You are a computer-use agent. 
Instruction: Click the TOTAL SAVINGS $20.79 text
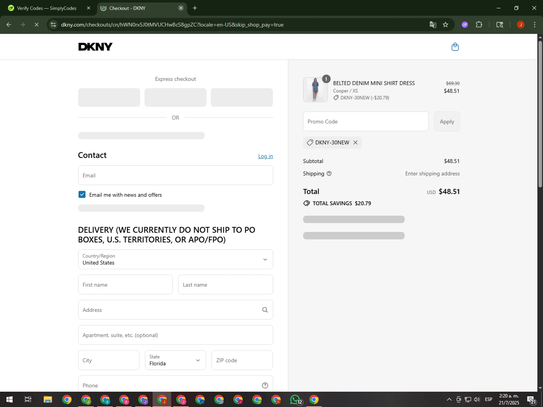(342, 203)
